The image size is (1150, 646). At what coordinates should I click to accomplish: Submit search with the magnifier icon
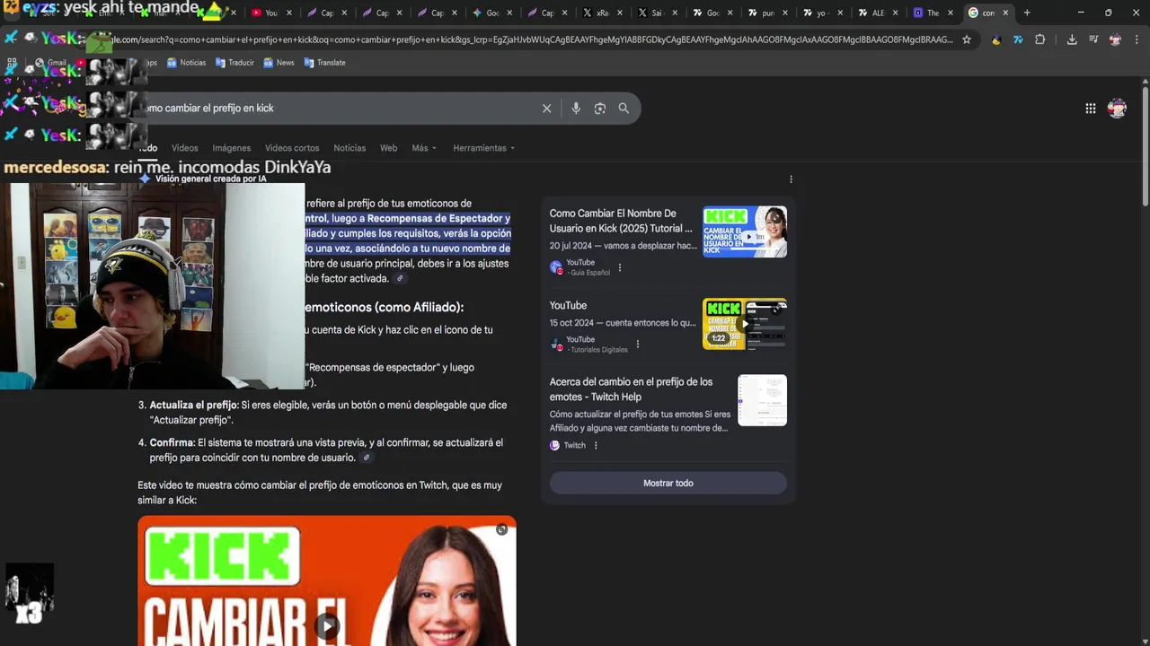624,109
